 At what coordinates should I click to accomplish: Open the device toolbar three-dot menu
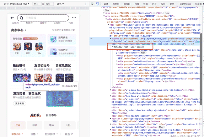click(x=86, y=4)
